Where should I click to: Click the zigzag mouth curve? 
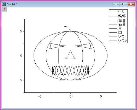[x=70, y=70]
